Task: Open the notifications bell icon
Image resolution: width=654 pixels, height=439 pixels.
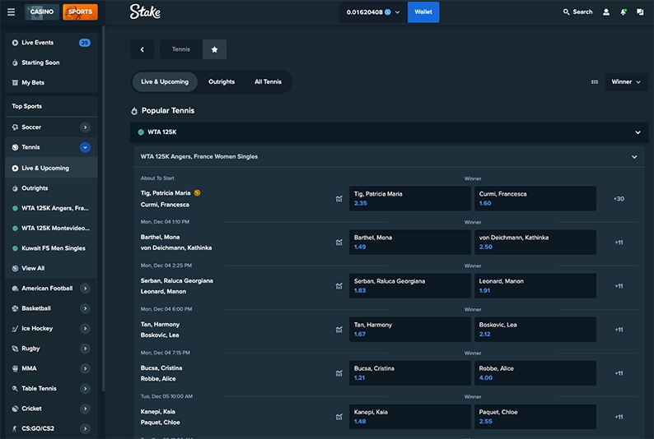Action: 624,12
